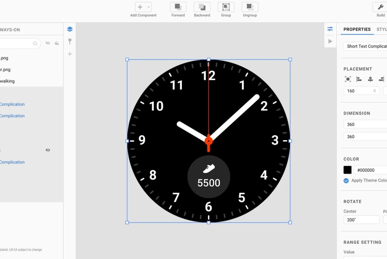Open the Add Component dropdown arrow
This screenshot has width=387, height=259.
tap(149, 7)
